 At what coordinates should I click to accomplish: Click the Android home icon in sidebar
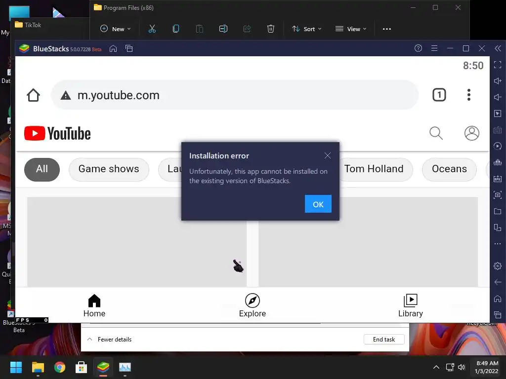click(x=498, y=299)
